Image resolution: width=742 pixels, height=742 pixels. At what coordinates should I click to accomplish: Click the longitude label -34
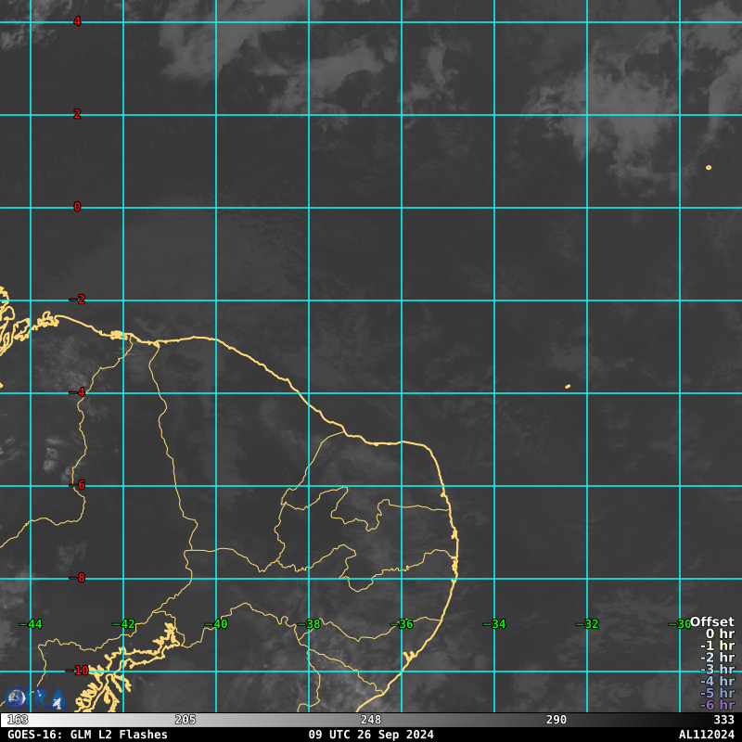(x=494, y=624)
